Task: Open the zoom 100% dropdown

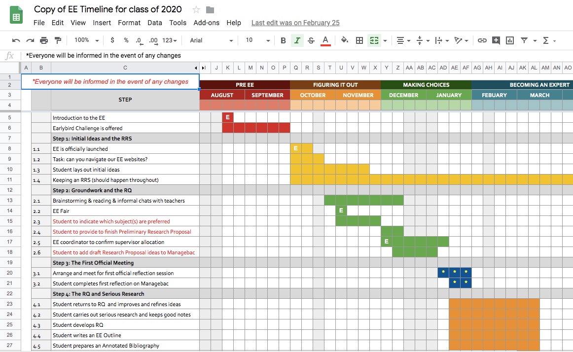Action: coord(86,40)
